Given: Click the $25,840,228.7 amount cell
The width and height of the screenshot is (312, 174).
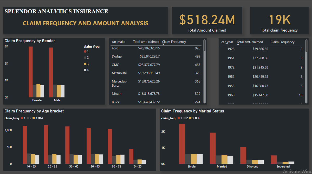Looking at the screenshot, I should pyautogui.click(x=150, y=57).
